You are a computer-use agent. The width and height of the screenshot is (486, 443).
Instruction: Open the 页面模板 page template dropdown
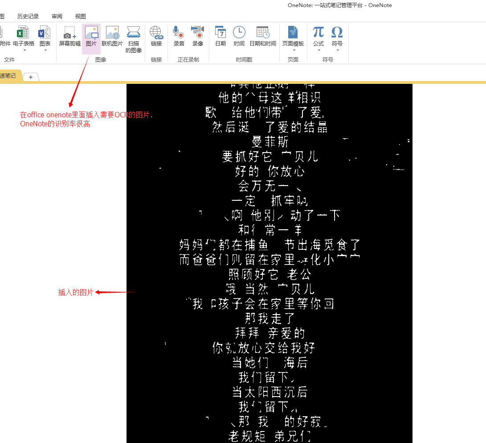pos(293,50)
